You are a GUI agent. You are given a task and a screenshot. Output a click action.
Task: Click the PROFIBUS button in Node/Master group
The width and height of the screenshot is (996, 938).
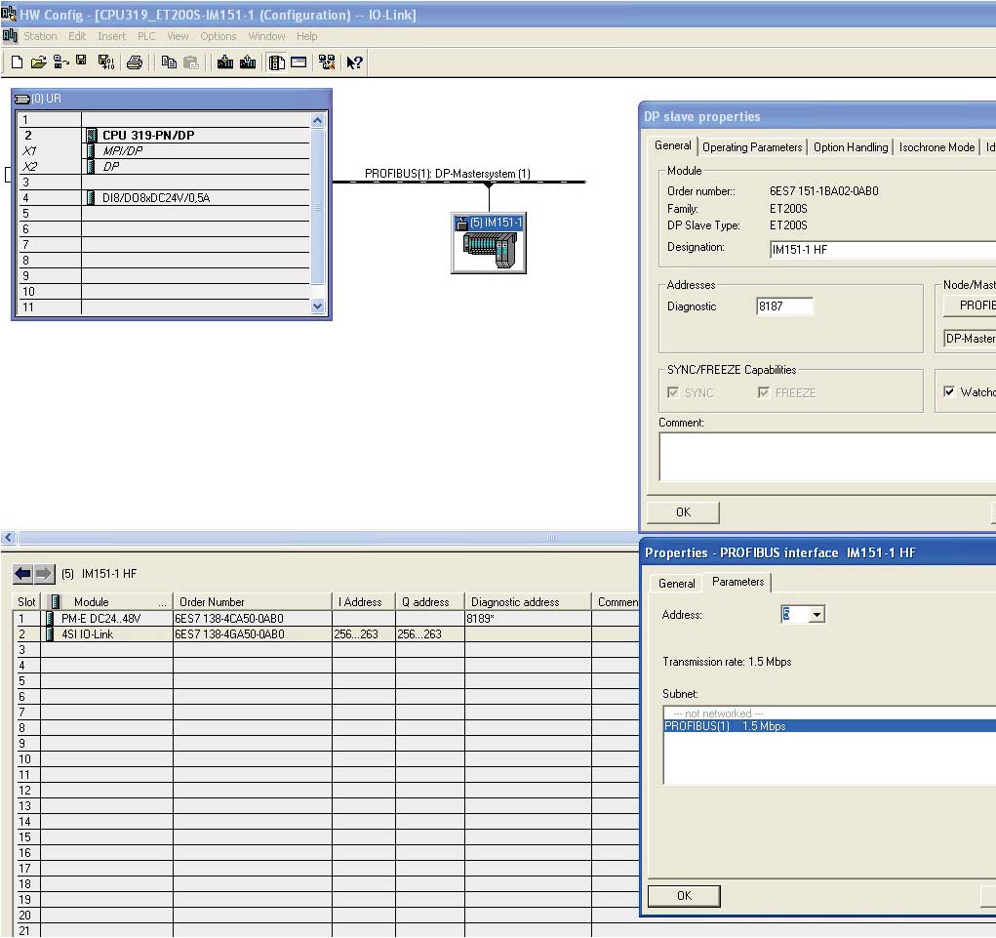(970, 306)
